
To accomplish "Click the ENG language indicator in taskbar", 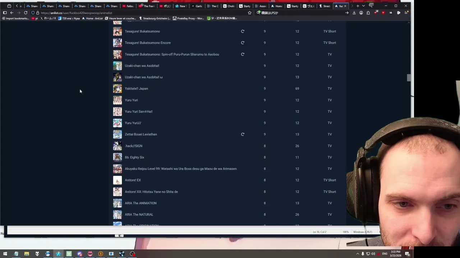I will pyautogui.click(x=385, y=254).
